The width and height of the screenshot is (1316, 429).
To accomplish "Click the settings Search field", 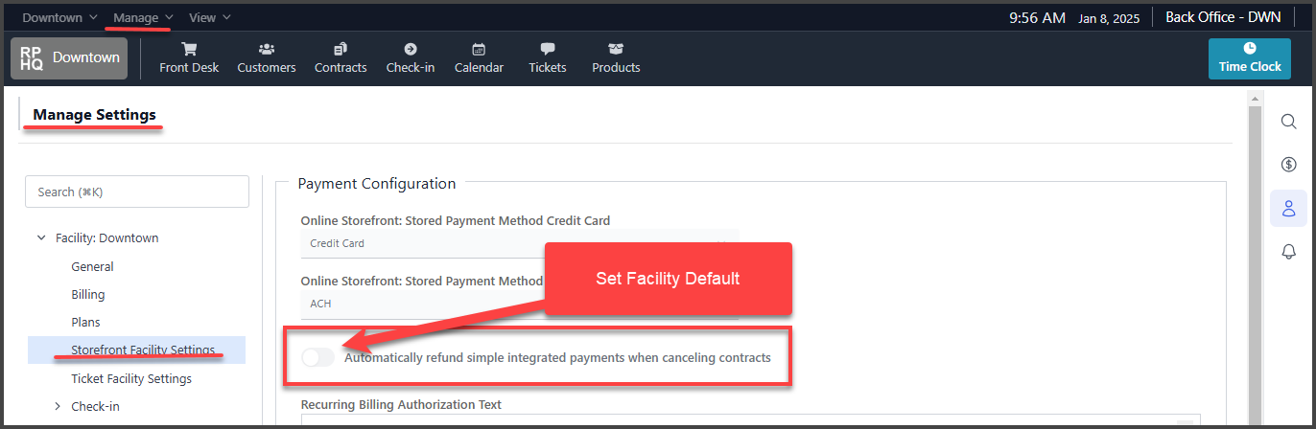I will [x=137, y=192].
